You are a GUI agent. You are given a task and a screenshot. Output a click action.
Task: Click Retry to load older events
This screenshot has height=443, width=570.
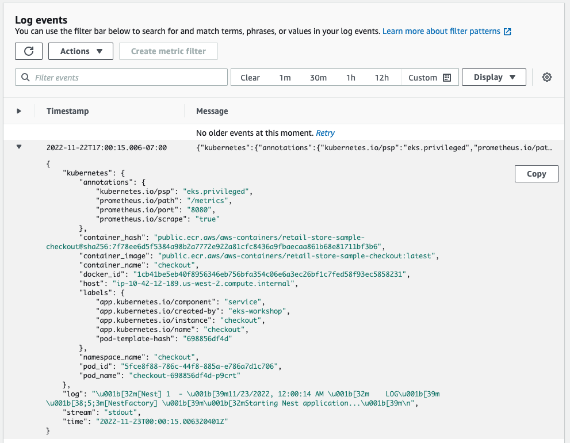click(325, 133)
